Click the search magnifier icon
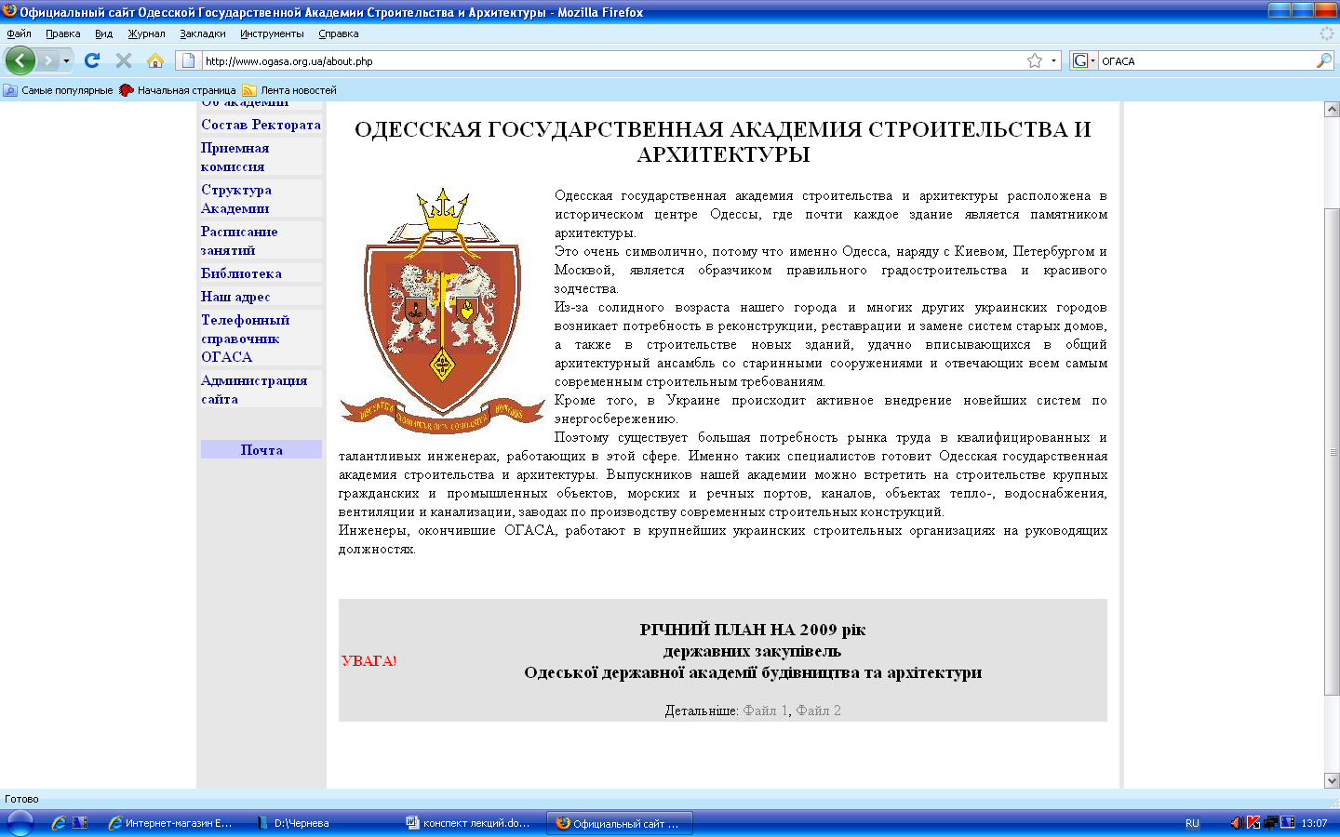The width and height of the screenshot is (1340, 837). tap(1324, 60)
